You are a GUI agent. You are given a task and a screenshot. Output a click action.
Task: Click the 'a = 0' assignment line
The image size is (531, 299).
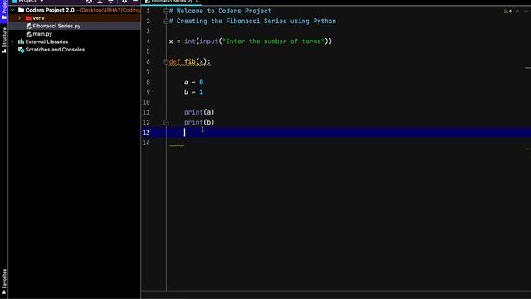(193, 81)
